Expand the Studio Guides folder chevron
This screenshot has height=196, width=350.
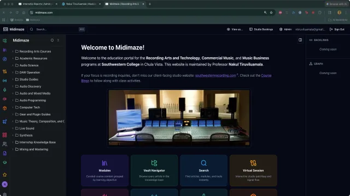click(13, 79)
